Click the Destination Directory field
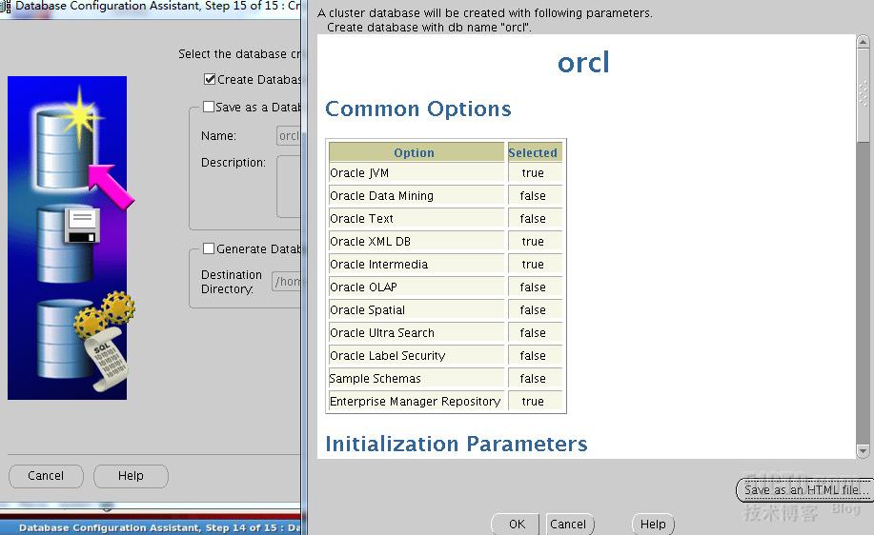Viewport: 874px width, 535px height. (287, 281)
